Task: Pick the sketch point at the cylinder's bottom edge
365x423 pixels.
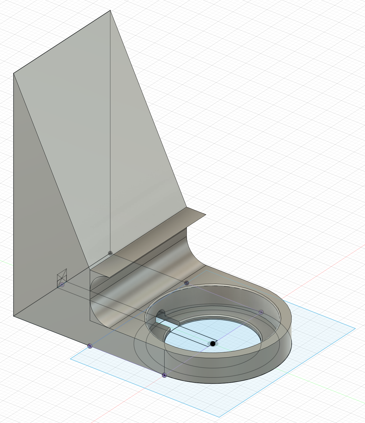Action: coord(164,375)
